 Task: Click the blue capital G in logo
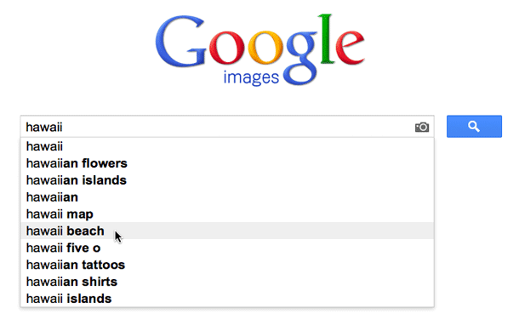pyautogui.click(x=180, y=42)
